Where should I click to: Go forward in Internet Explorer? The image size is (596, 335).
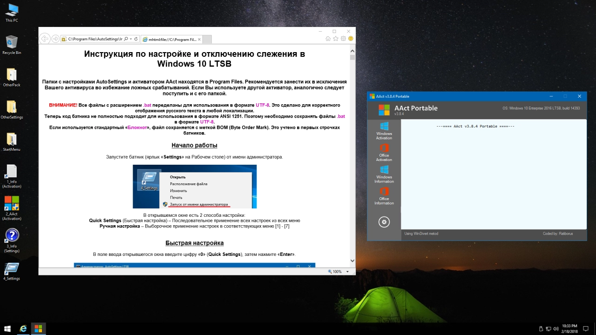(x=55, y=39)
